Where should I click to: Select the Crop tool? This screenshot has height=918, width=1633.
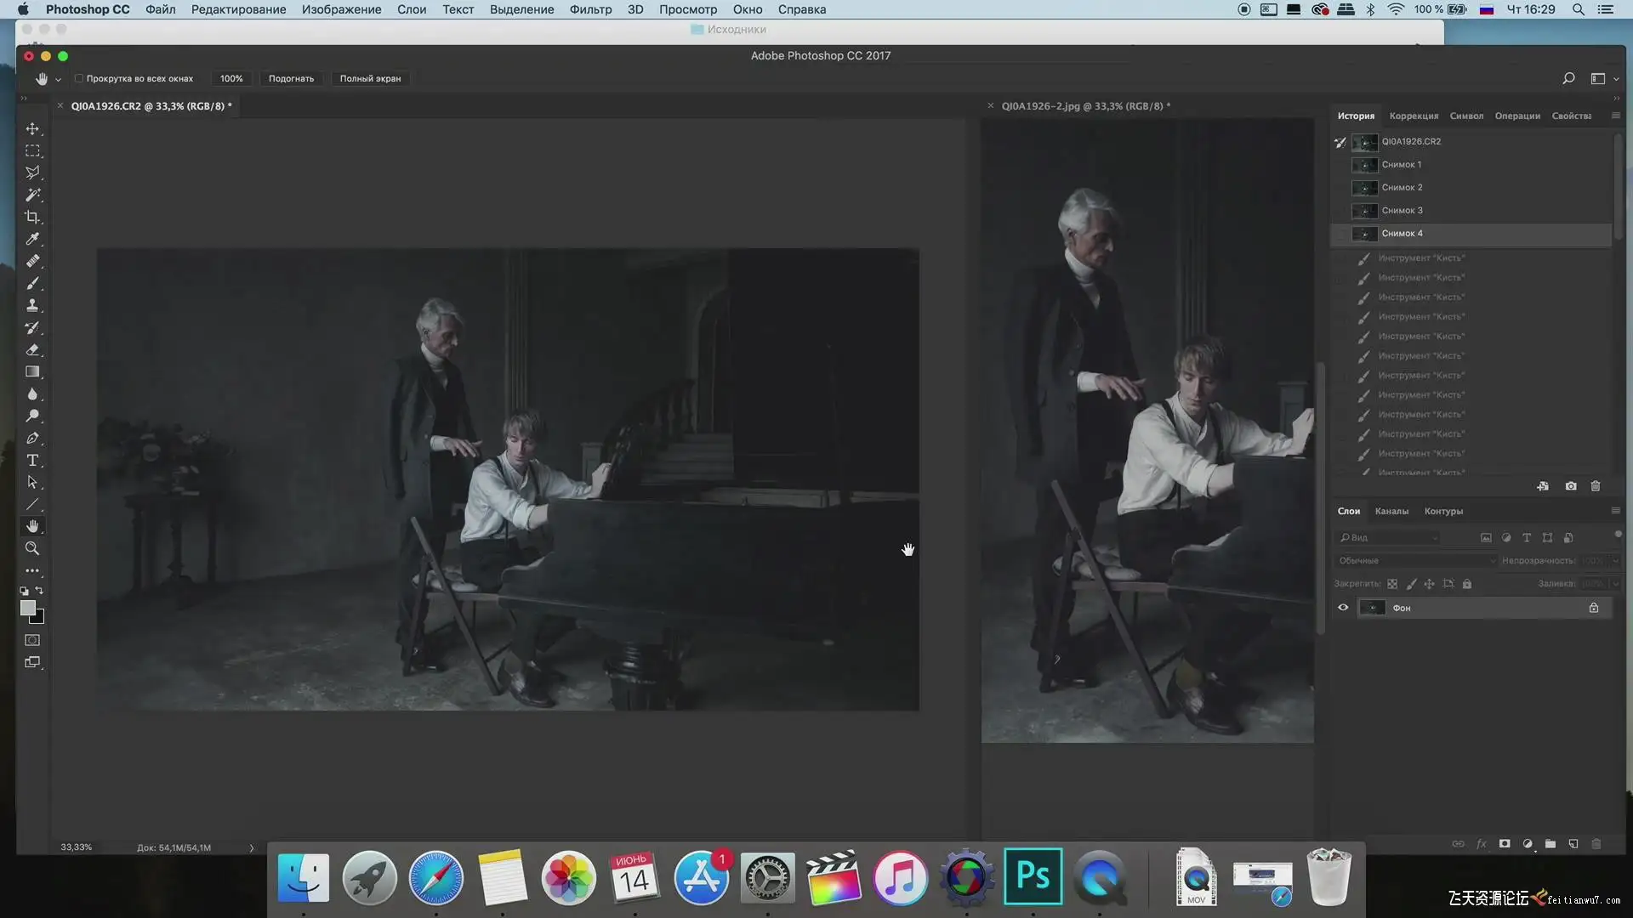click(x=32, y=217)
